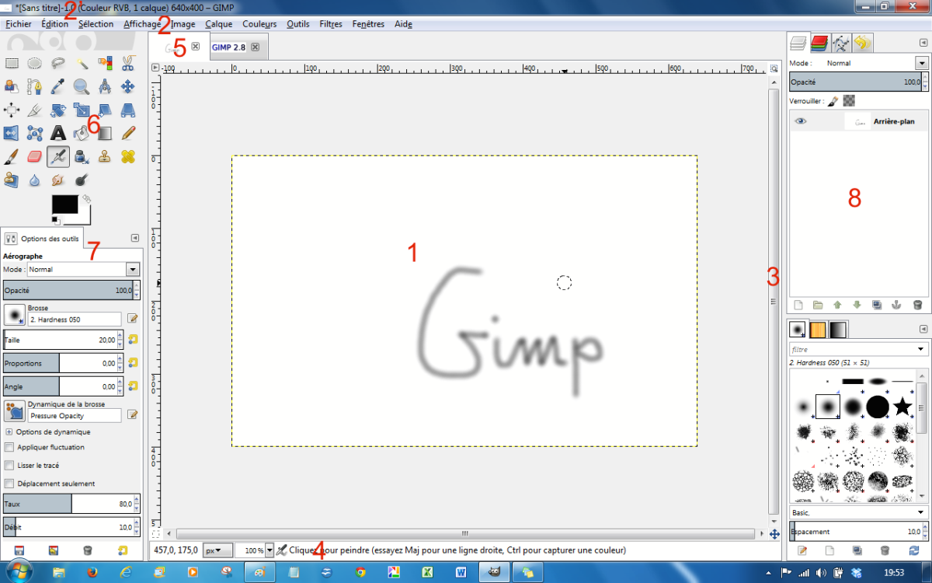Select the Free Select lasso tool

click(58, 63)
